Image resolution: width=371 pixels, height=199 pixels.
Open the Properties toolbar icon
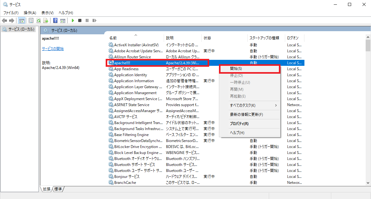pos(31,20)
